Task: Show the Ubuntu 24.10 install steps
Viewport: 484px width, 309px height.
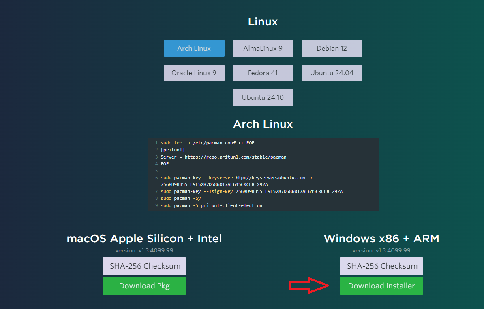Action: click(x=263, y=97)
